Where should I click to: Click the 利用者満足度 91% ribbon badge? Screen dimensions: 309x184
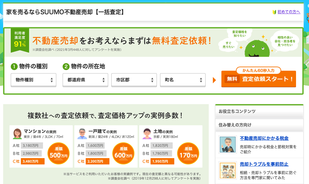[20, 40]
